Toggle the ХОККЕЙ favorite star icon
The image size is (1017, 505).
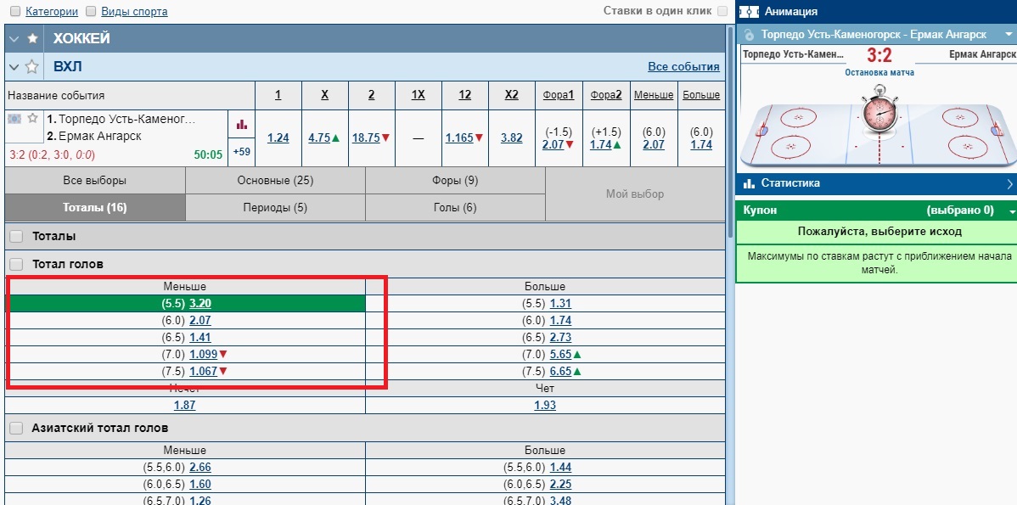31,39
